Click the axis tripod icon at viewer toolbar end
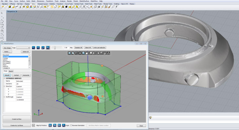 pos(108,53)
